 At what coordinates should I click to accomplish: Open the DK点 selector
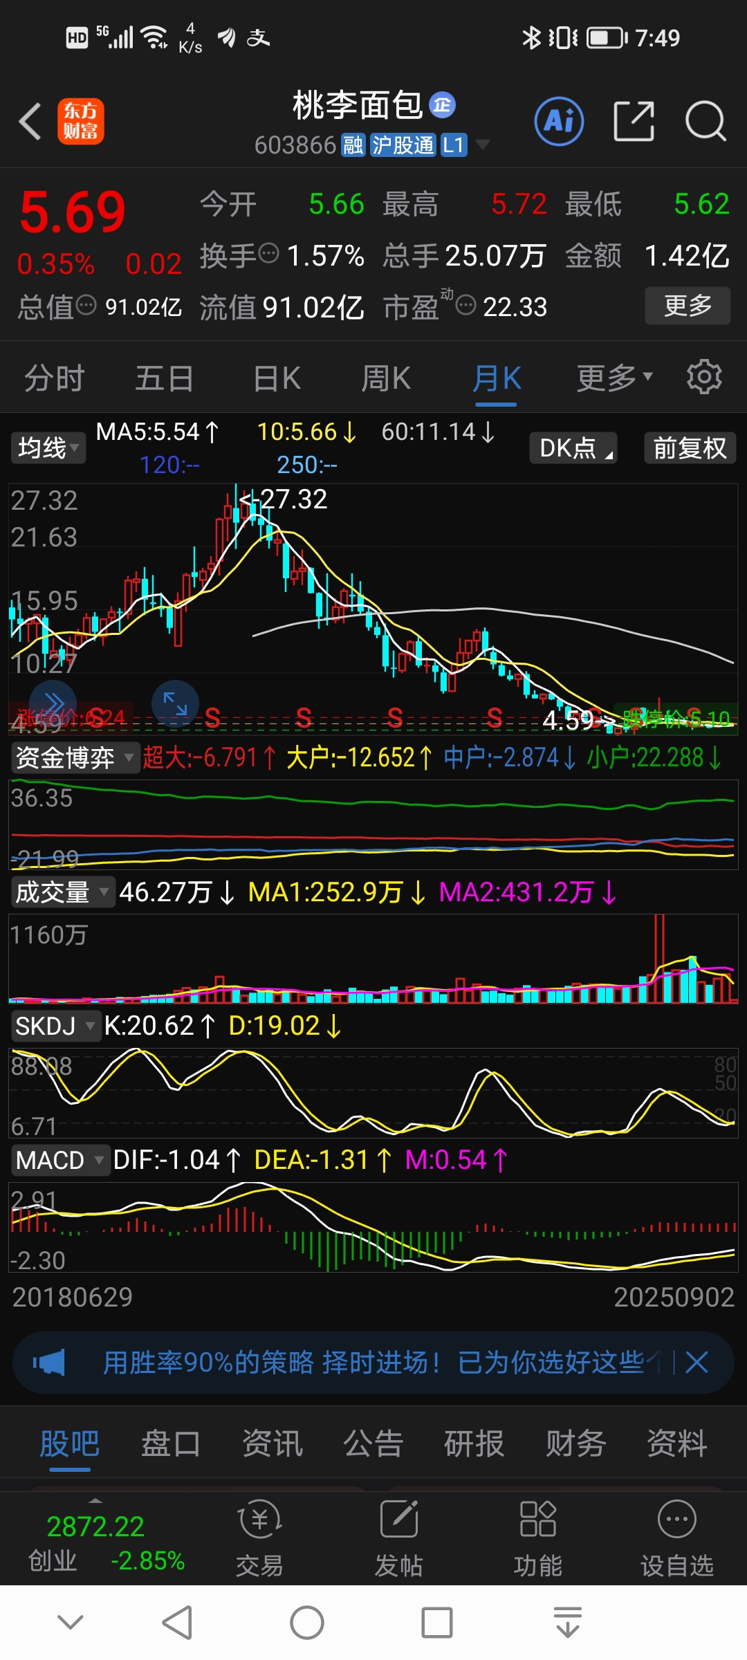tap(573, 448)
